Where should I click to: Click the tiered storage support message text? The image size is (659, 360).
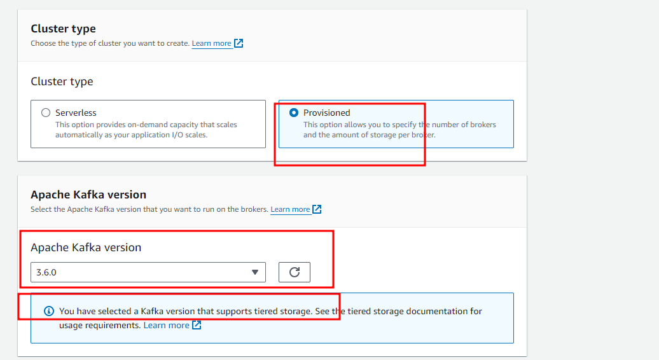(x=270, y=318)
